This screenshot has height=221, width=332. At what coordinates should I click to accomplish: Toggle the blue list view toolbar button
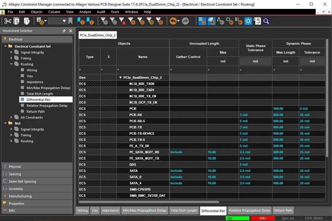pos(202,21)
